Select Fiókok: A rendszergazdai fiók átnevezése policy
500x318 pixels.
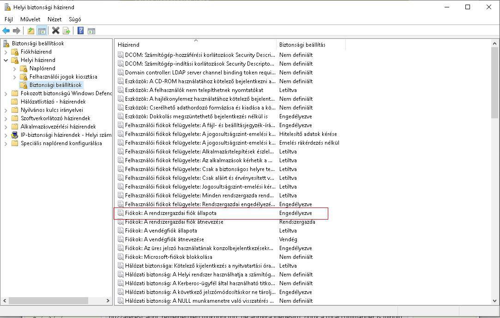click(174, 221)
